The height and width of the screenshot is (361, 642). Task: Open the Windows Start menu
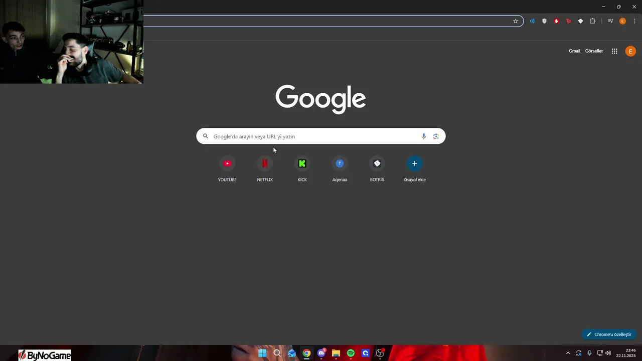pos(262,353)
